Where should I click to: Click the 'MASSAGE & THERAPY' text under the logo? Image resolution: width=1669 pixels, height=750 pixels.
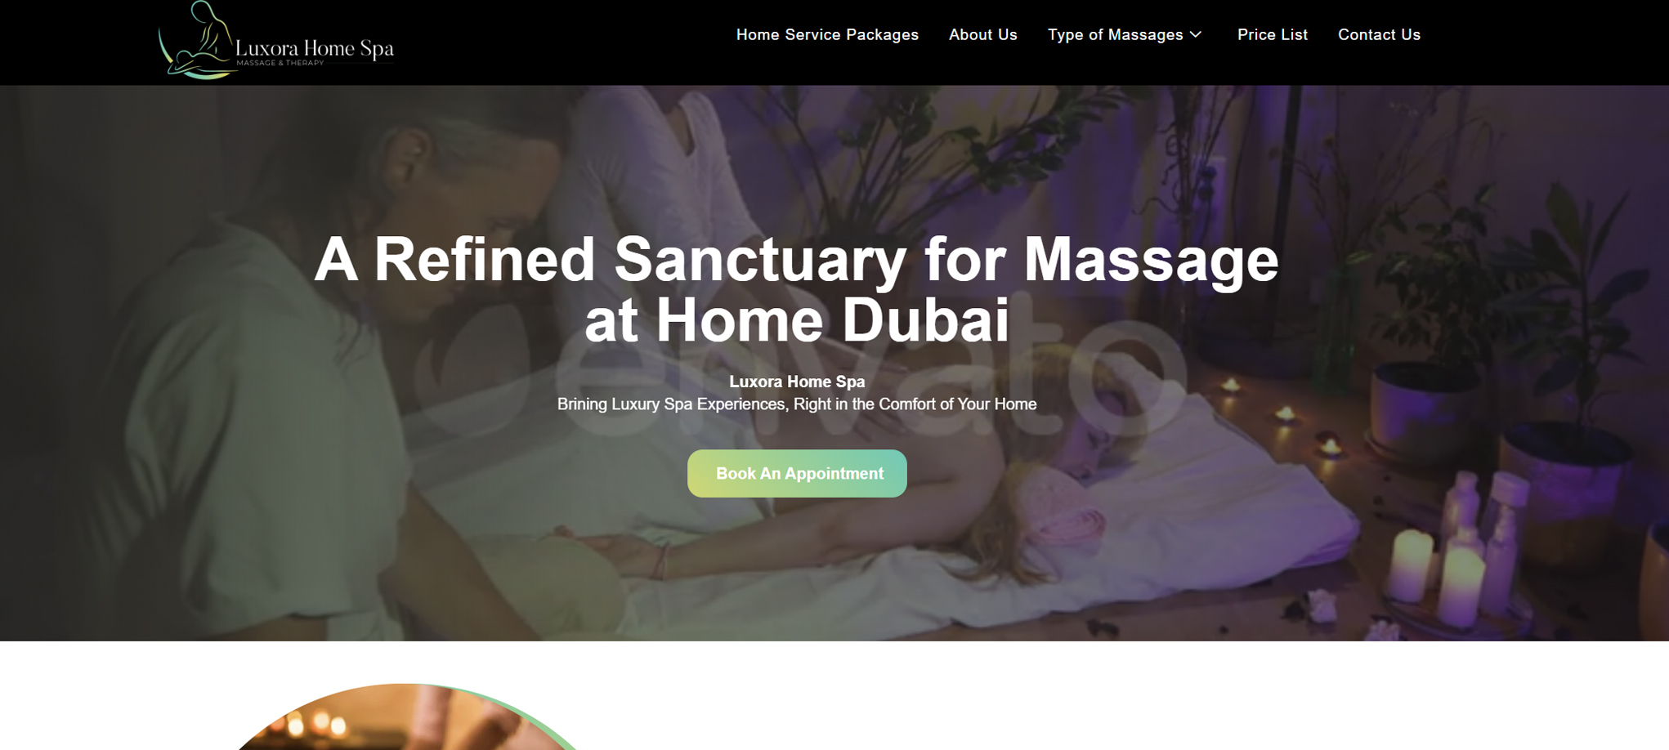pos(280,63)
